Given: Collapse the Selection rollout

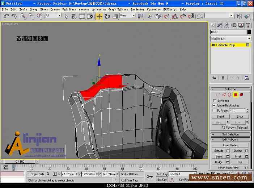Looking at the screenshot, I should pos(230,89).
